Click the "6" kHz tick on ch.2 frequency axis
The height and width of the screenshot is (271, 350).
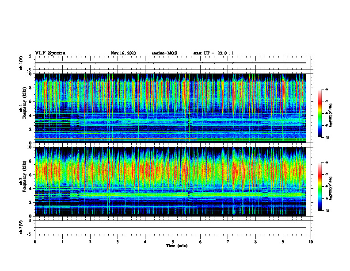coord(31,175)
